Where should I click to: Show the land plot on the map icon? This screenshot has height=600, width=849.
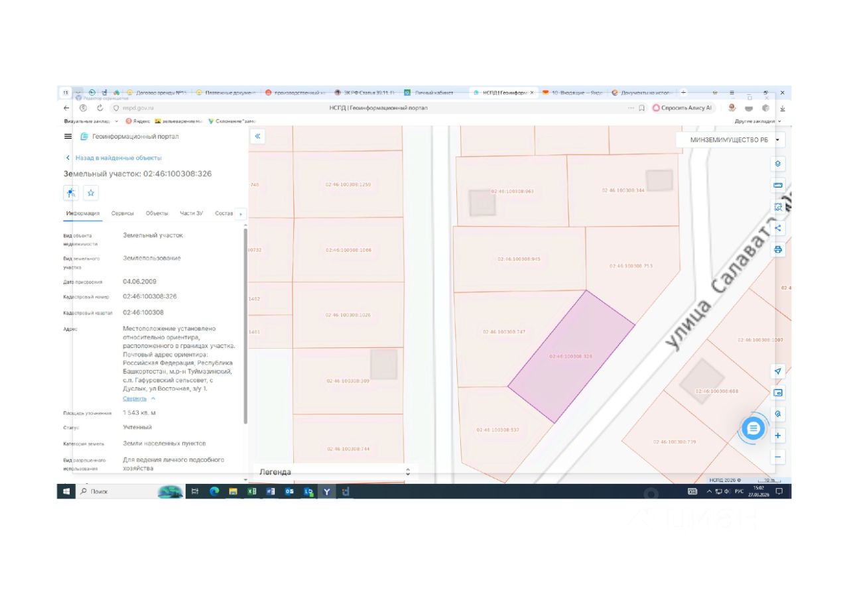coord(72,193)
